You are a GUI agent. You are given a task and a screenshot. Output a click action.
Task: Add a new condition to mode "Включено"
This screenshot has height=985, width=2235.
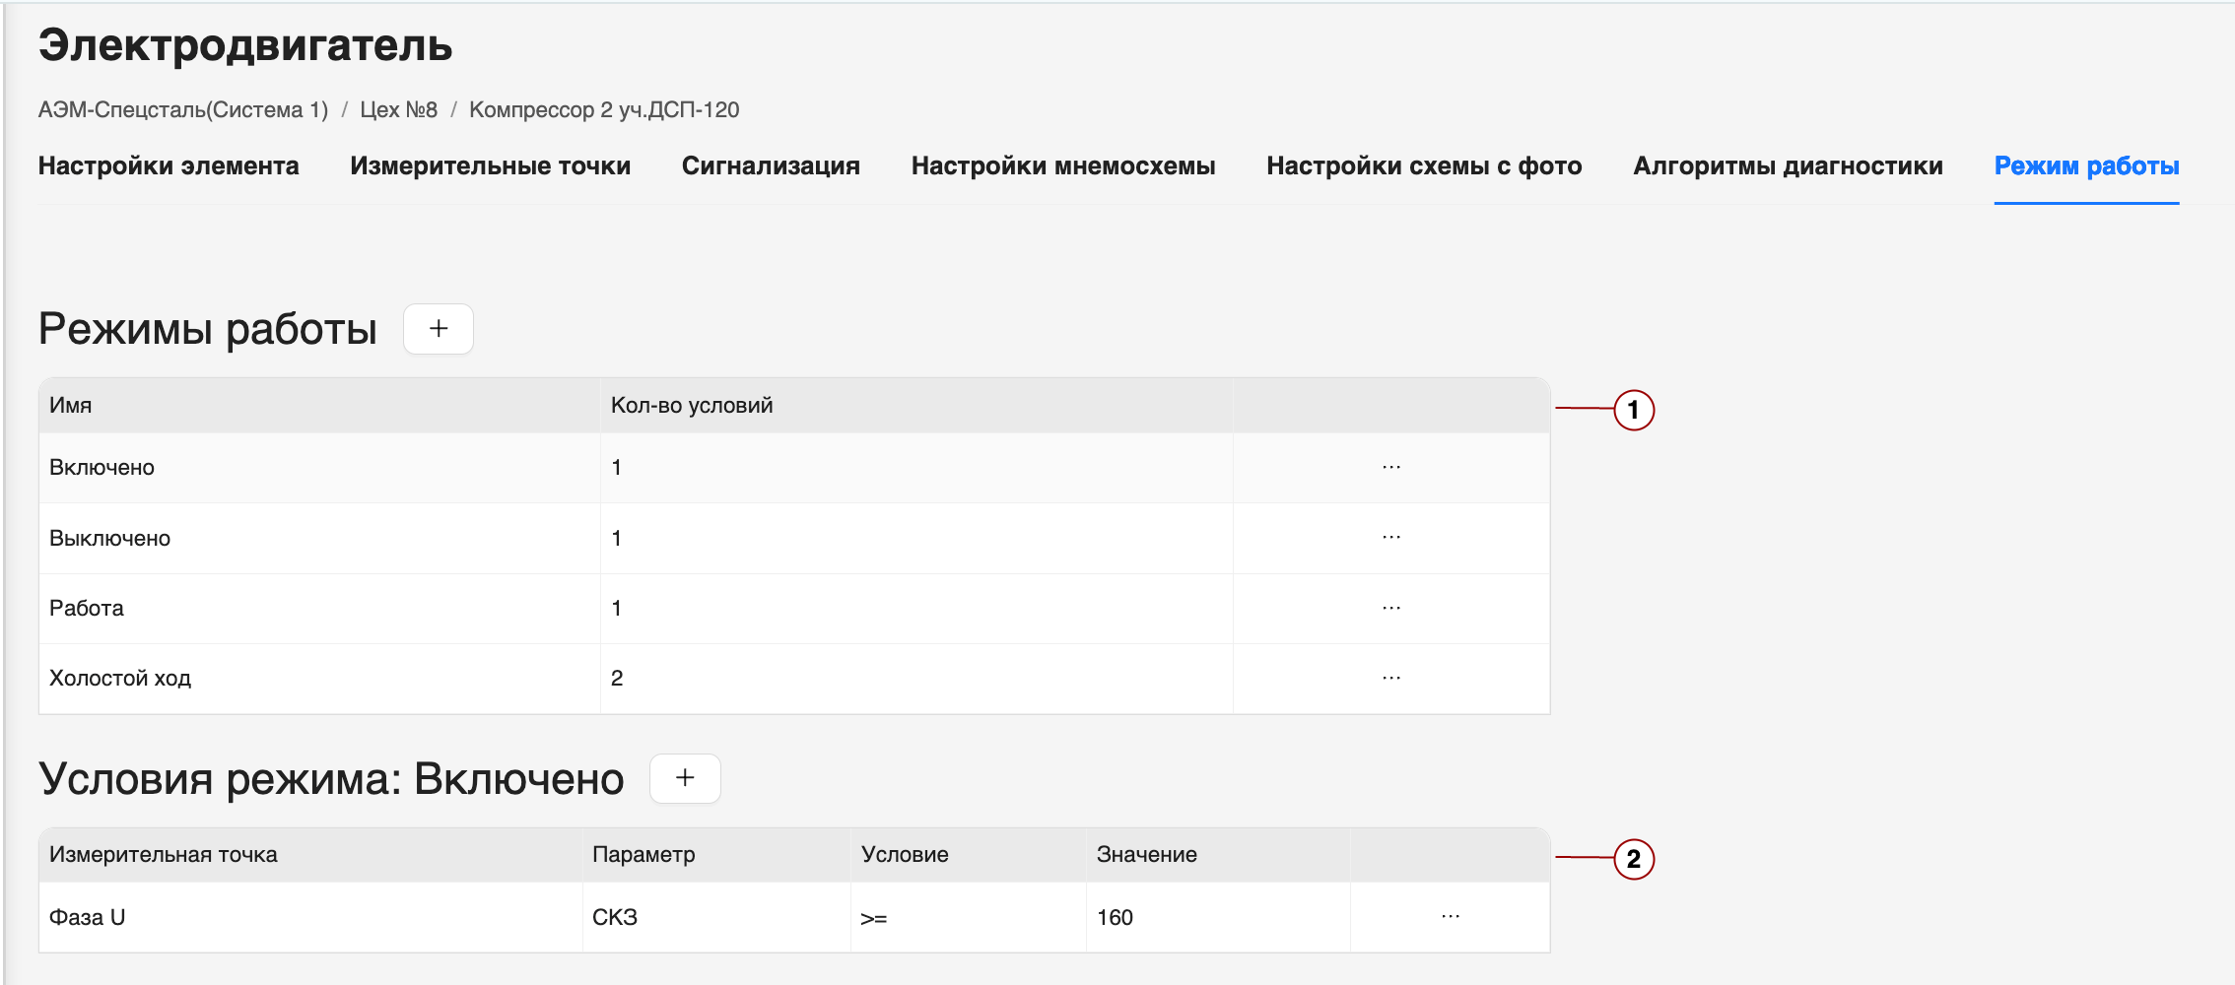click(x=684, y=778)
